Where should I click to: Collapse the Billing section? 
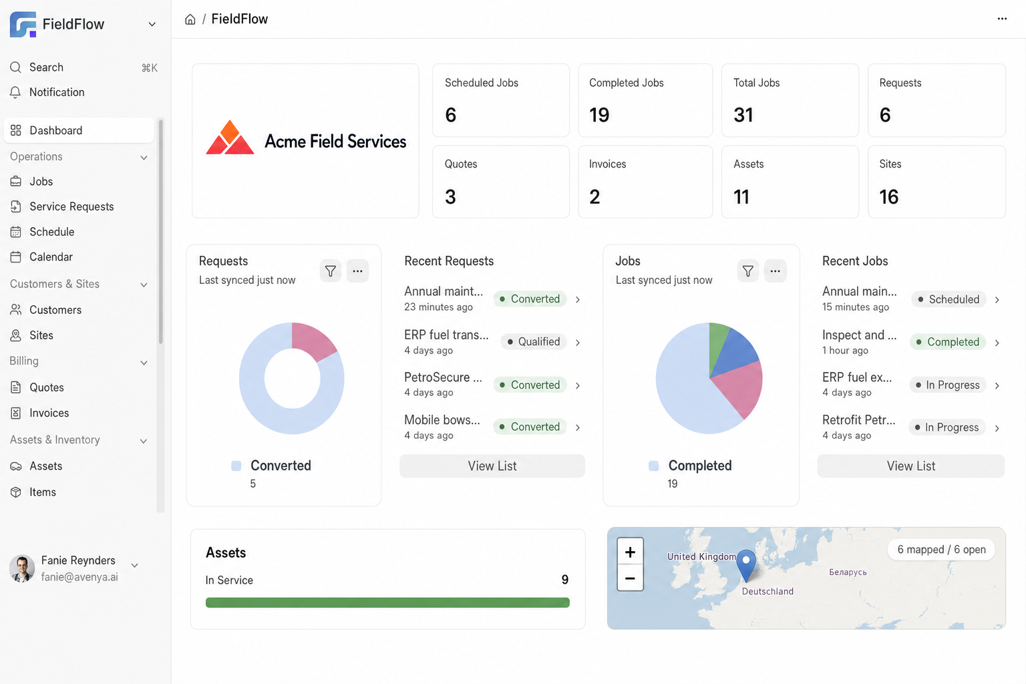tap(144, 363)
